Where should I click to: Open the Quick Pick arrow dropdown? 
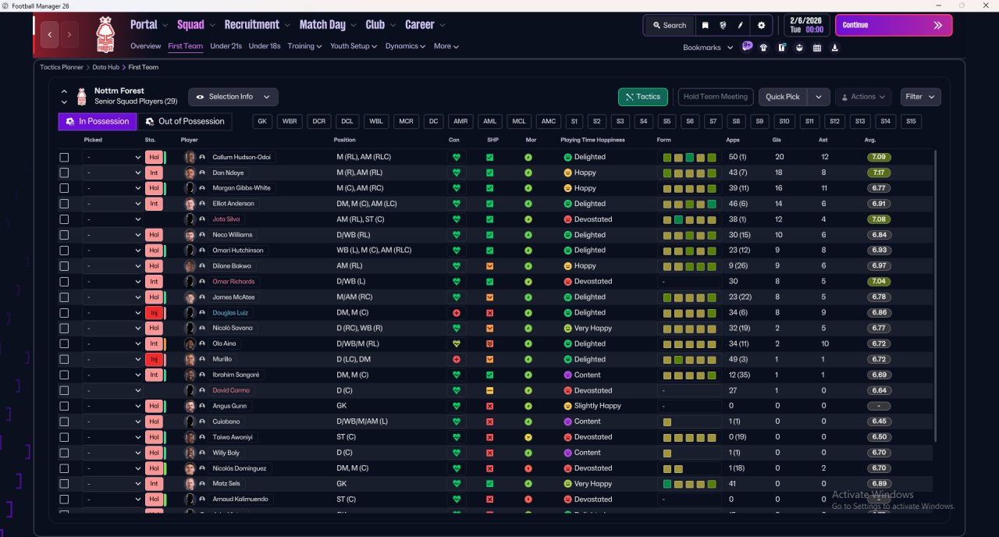click(818, 97)
